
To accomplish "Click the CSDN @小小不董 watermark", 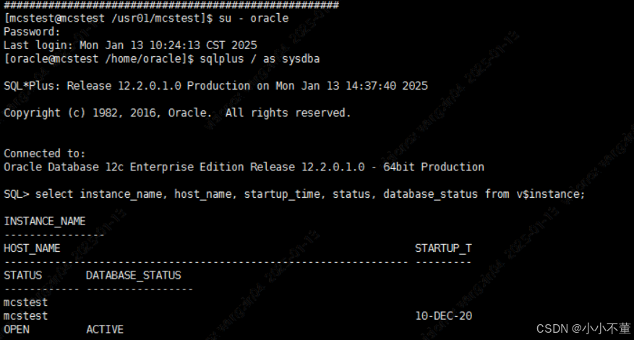I will [x=583, y=328].
